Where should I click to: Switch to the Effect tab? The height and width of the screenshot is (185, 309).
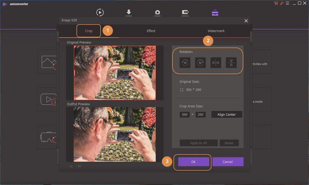(x=151, y=31)
